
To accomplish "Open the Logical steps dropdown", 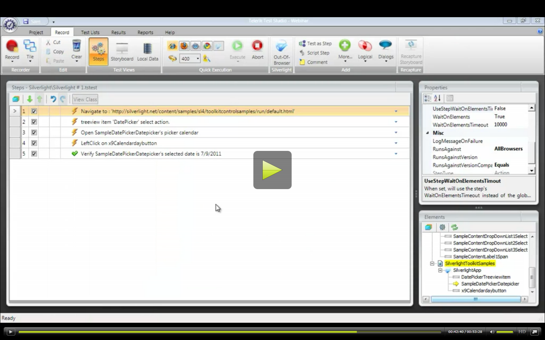I will tap(365, 50).
